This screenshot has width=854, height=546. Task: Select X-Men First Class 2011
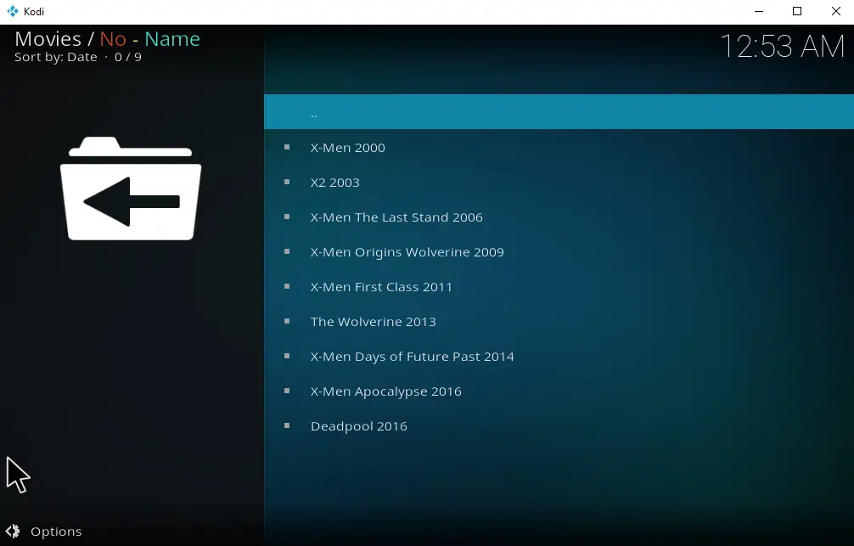point(559,287)
